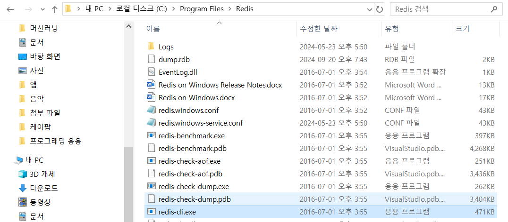Click the RDB 파일 type cell
Screen dimensions: 508x222
pyautogui.click(x=399, y=59)
